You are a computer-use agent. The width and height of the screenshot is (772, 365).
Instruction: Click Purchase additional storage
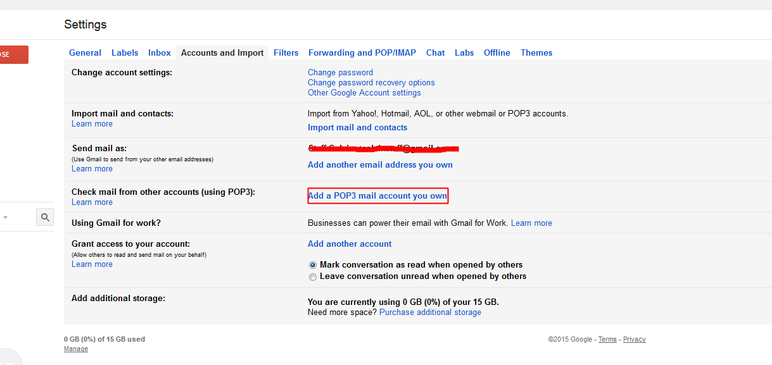click(429, 312)
